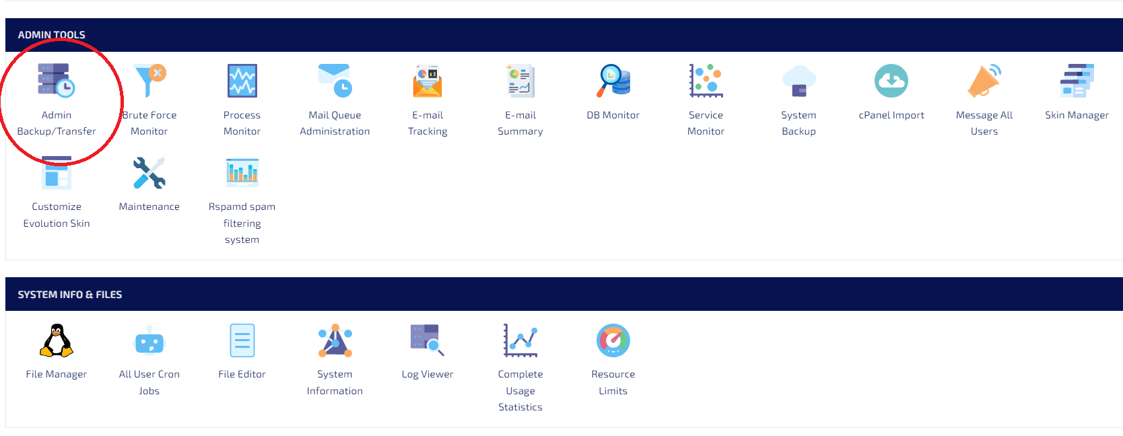Open Skin Manager

tap(1077, 81)
